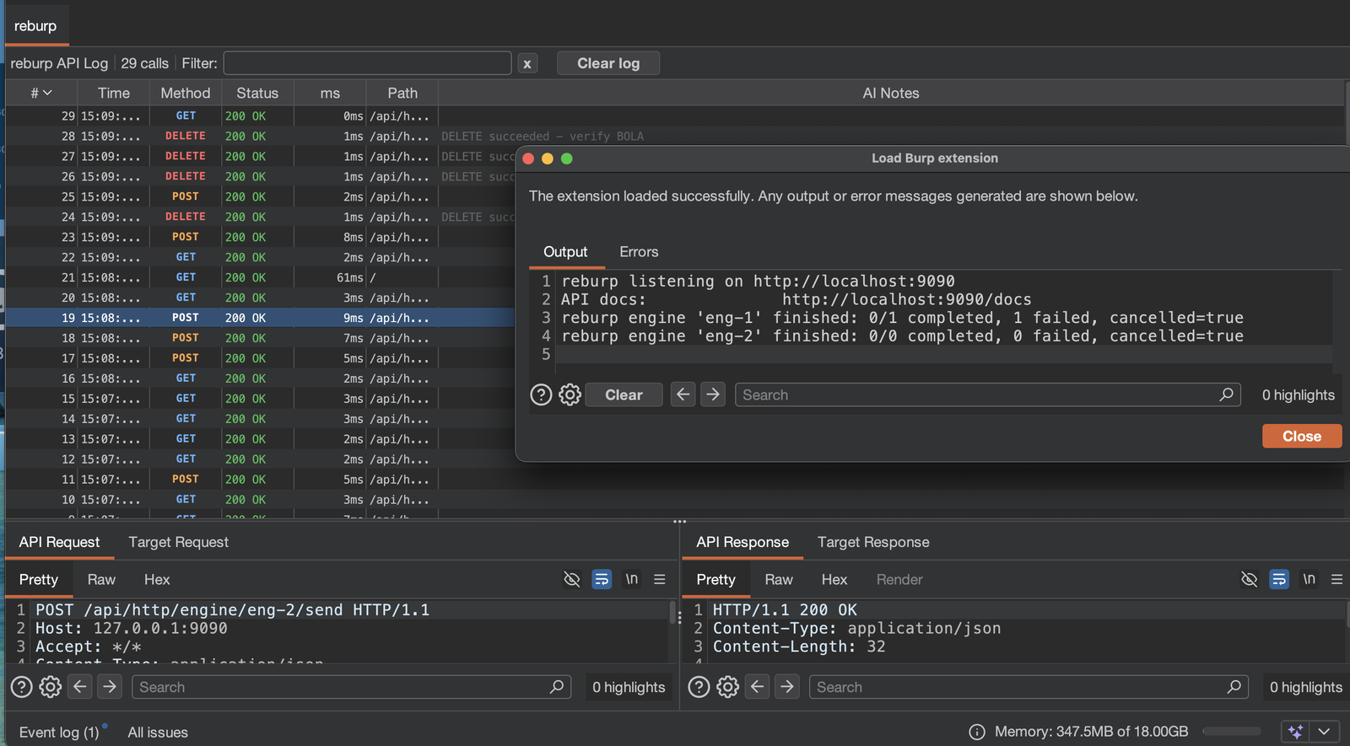Click magnifier icon in extension output search
This screenshot has height=746, width=1350.
click(1226, 394)
